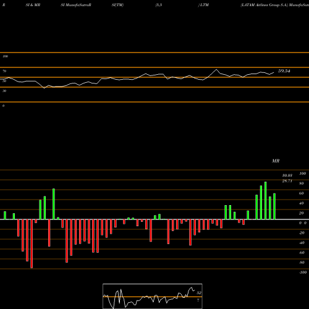Click the 30.03 value in MR panel
This screenshot has height=309, width=309.
click(x=287, y=176)
